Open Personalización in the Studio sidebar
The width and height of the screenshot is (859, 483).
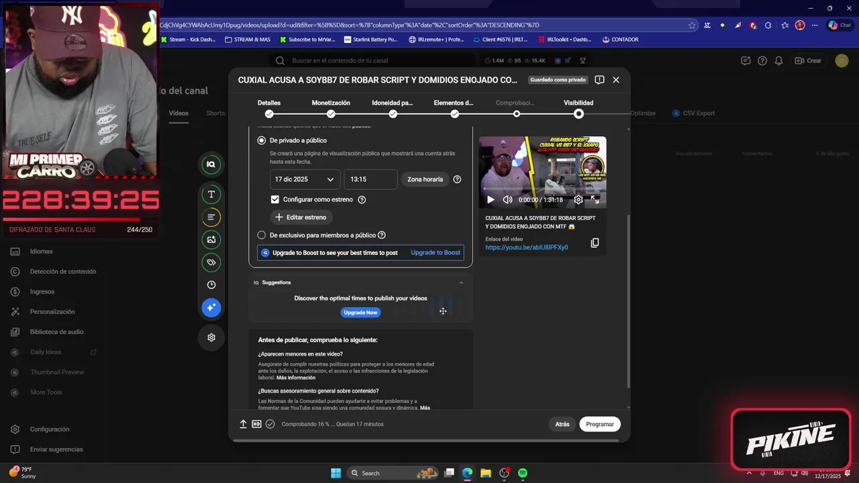coord(52,312)
